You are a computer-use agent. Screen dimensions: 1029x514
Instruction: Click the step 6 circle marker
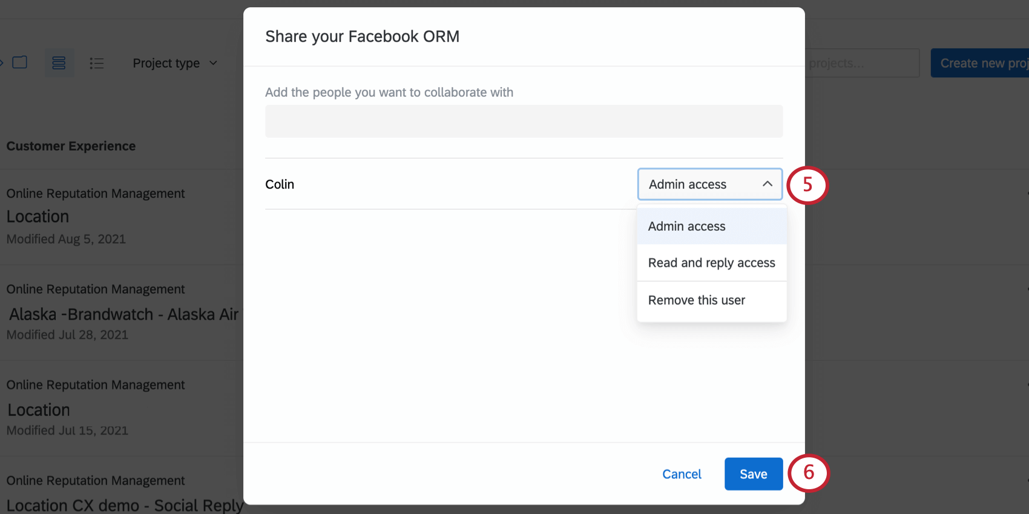tap(809, 473)
